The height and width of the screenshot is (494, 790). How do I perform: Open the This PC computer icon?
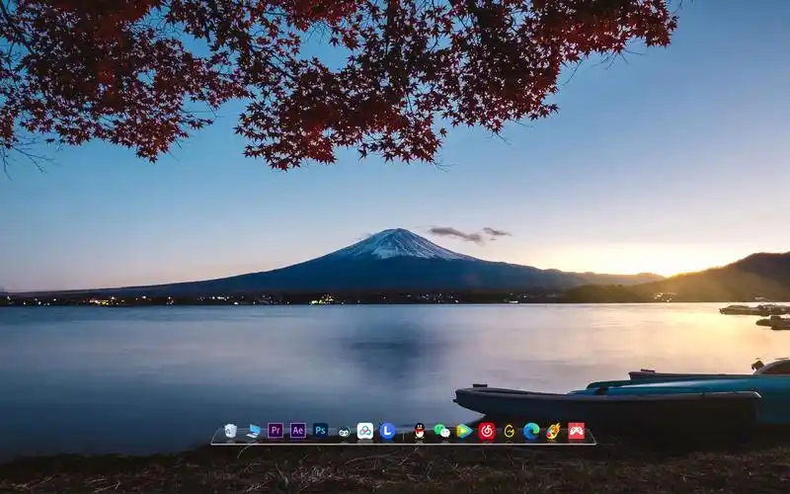(253, 431)
